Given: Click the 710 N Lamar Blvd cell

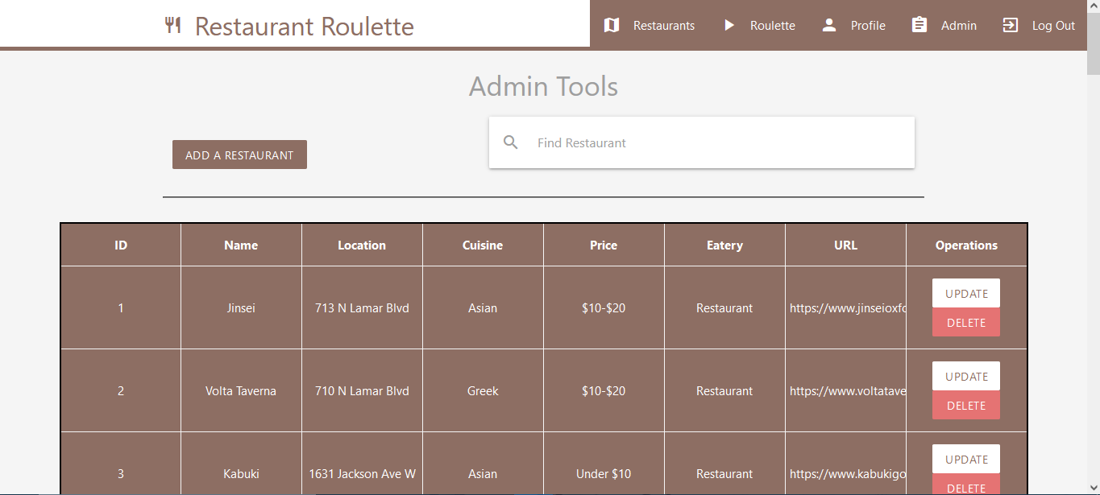Looking at the screenshot, I should [x=362, y=390].
